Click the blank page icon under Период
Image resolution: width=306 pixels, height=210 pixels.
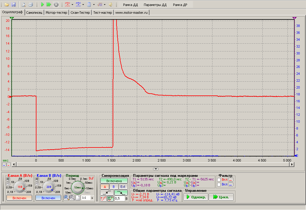(78, 198)
